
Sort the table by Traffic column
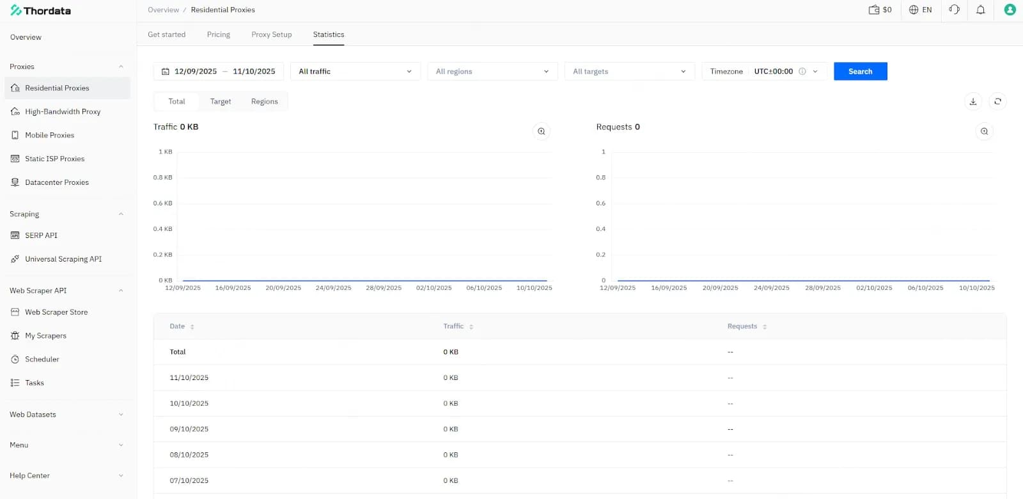471,327
